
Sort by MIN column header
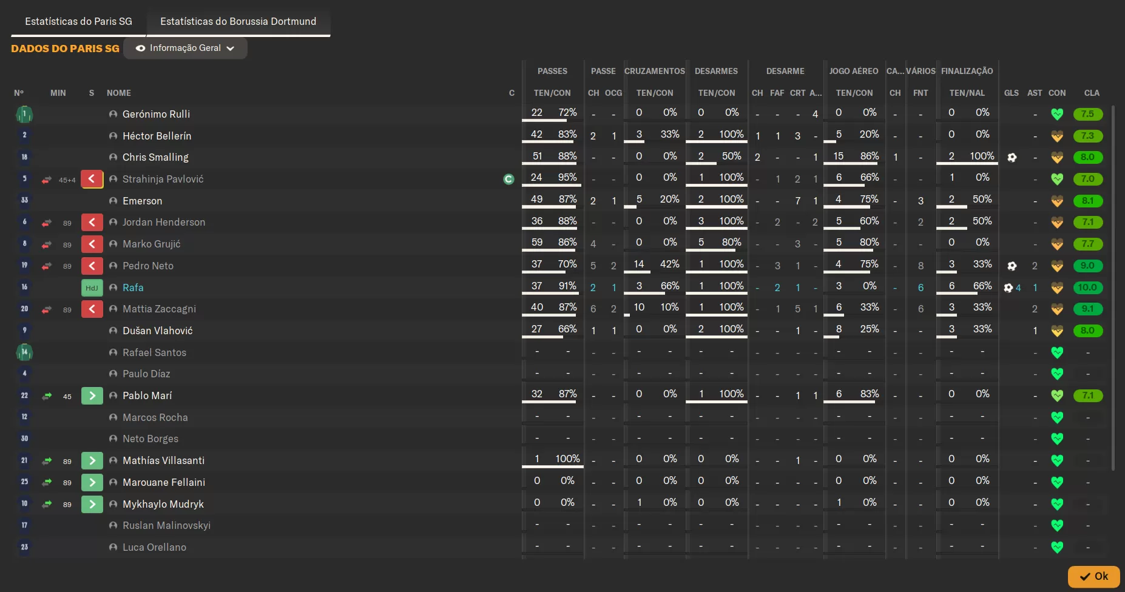[58, 93]
